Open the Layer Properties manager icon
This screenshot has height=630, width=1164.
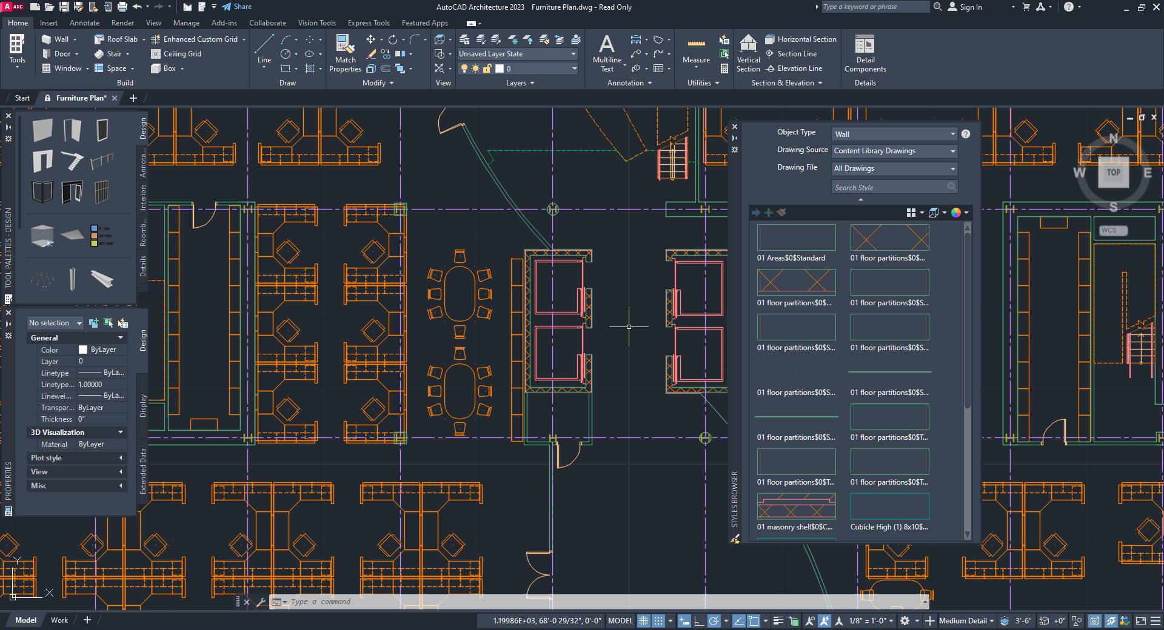pos(464,39)
